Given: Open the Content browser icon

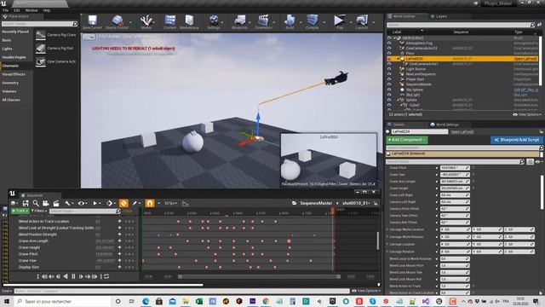Looking at the screenshot, I should pos(170,22).
